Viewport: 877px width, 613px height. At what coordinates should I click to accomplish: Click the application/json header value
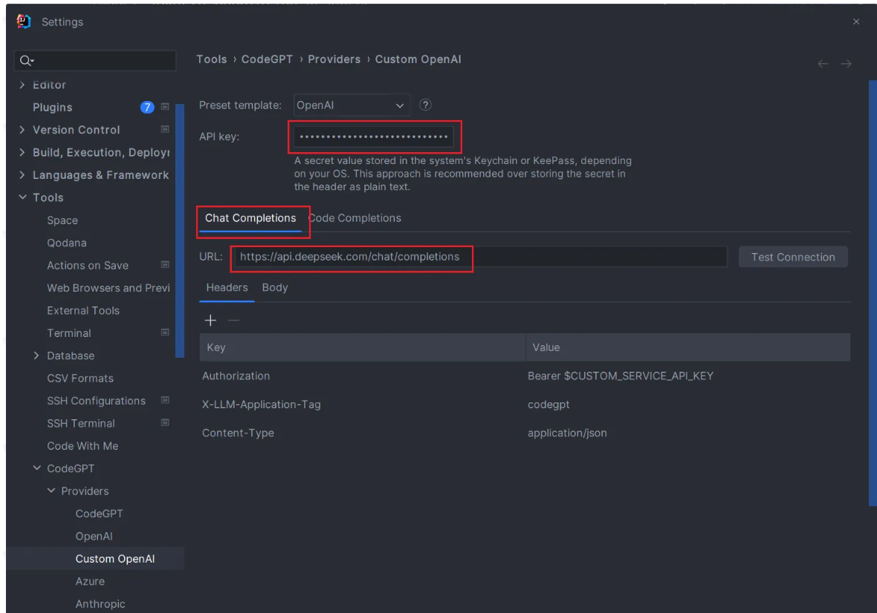click(x=567, y=433)
